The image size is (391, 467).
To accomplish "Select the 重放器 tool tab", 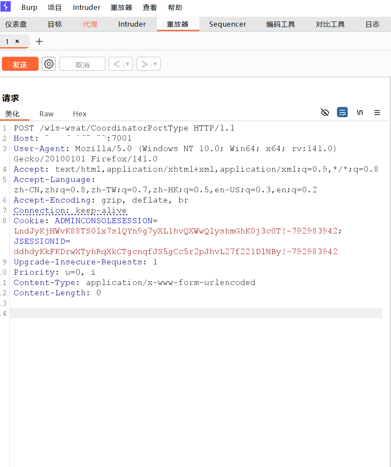I will coord(177,24).
